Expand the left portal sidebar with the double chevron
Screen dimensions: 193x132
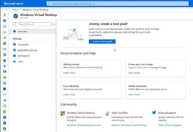[x=6, y=10]
